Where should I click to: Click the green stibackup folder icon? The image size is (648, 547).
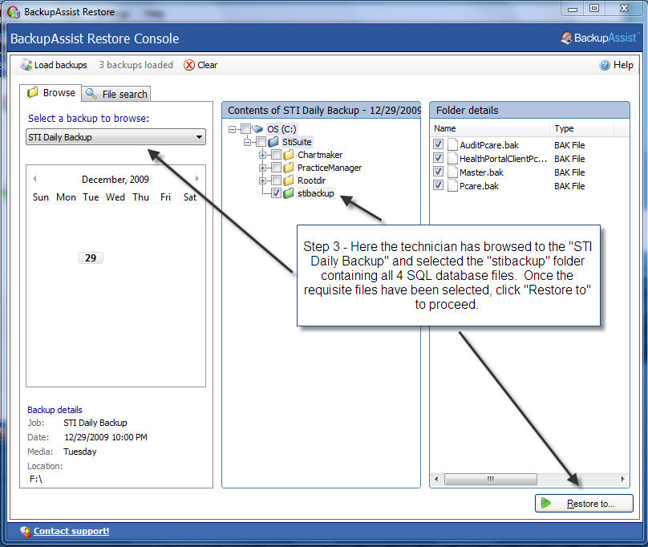click(289, 193)
